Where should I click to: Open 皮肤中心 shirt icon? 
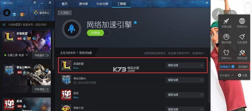point(226,53)
